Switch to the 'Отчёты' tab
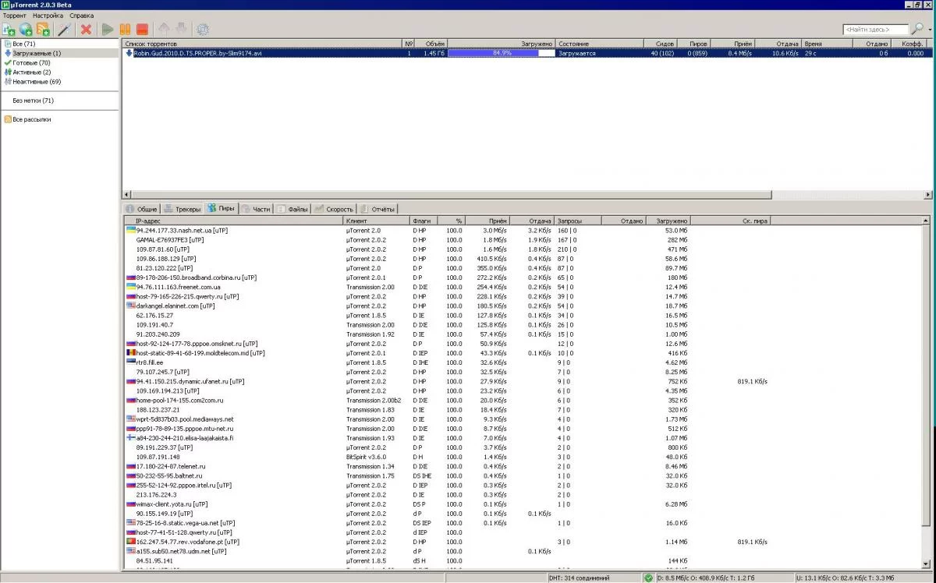 click(378, 209)
